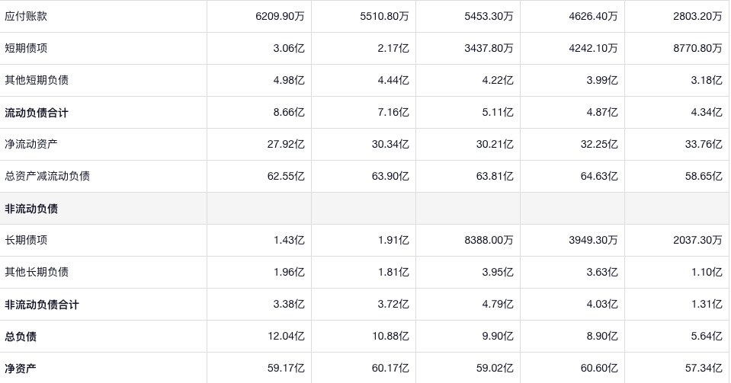Select the 3949.30万 long-term debt cell
Viewport: 731px width, 383px height.
(x=593, y=240)
